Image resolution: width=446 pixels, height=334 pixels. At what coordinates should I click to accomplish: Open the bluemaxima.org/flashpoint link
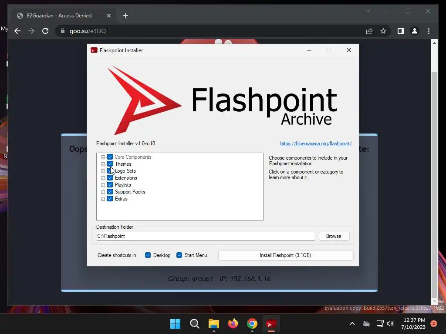pos(316,144)
